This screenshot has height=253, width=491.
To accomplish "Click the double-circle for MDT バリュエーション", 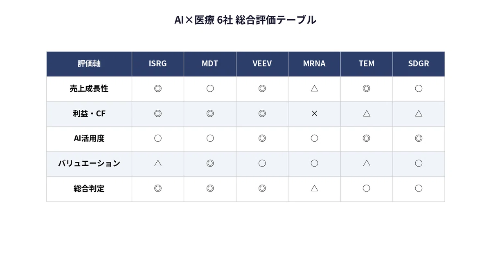I will pos(210,163).
